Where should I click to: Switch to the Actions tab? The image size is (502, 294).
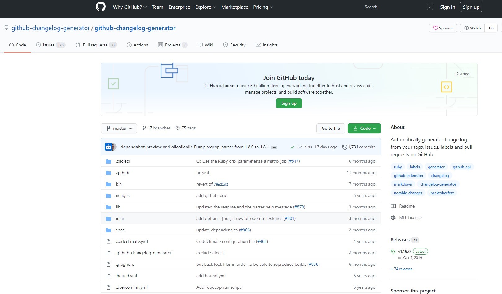tap(137, 45)
